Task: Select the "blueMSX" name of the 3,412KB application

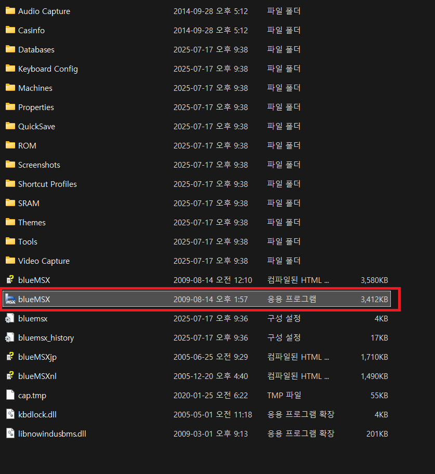Action: point(34,299)
